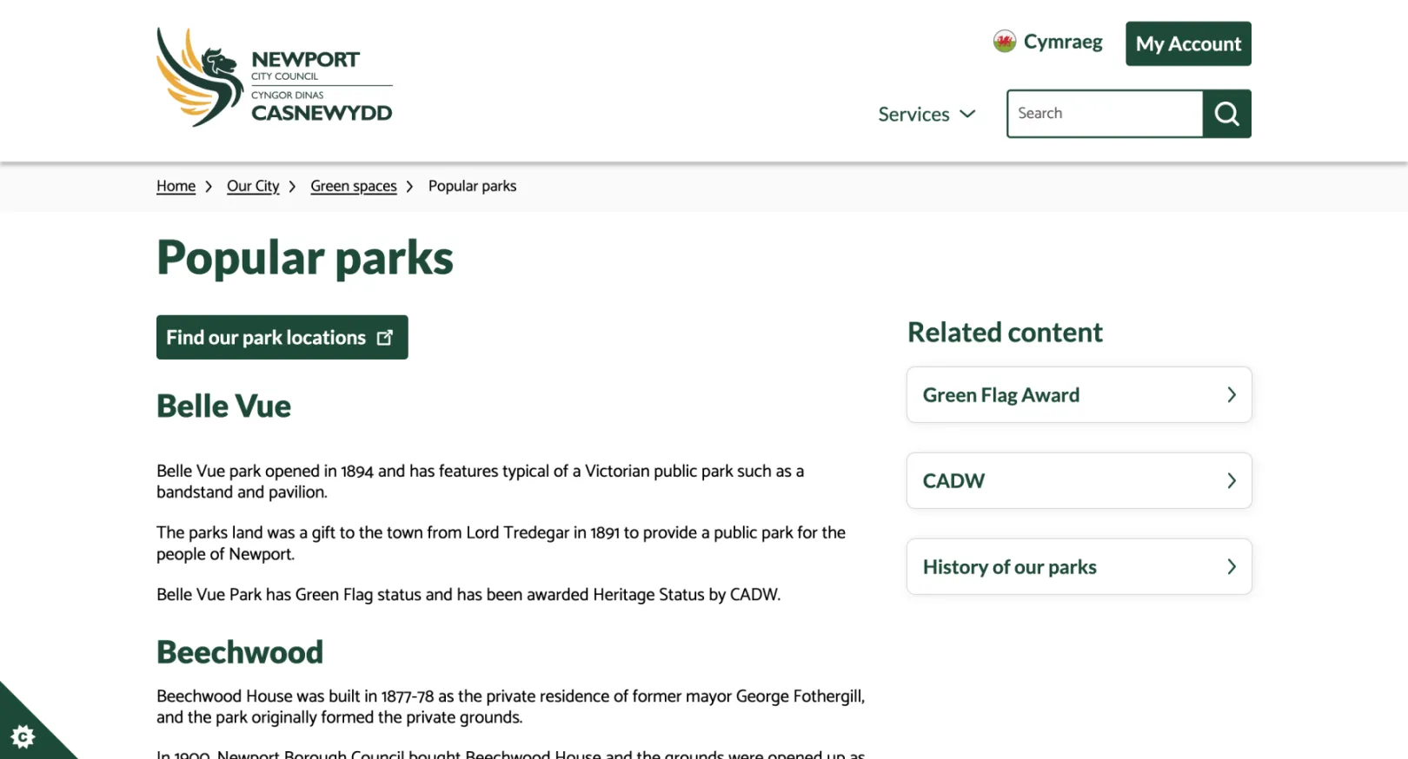Click arrow on History of our parks
Image resolution: width=1408 pixels, height=759 pixels.
[1231, 567]
